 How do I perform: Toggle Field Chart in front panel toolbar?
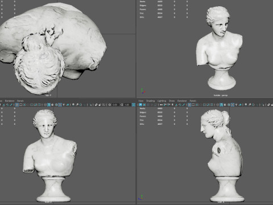[32, 105]
